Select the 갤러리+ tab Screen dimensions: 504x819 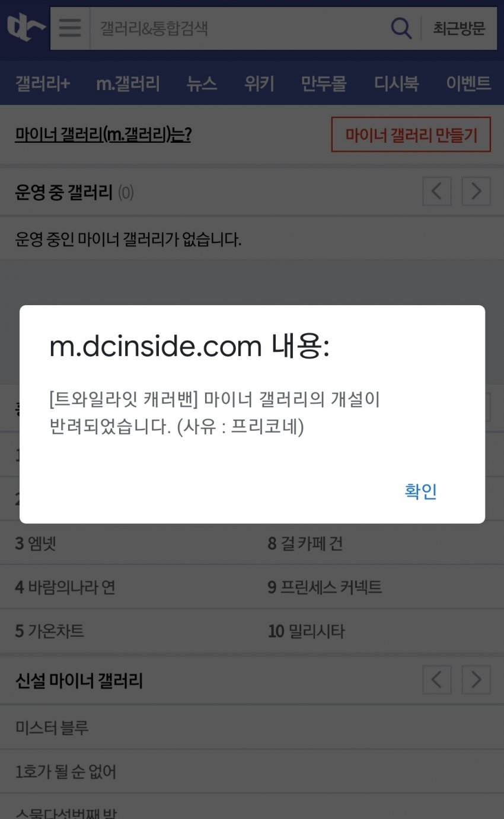coord(43,84)
